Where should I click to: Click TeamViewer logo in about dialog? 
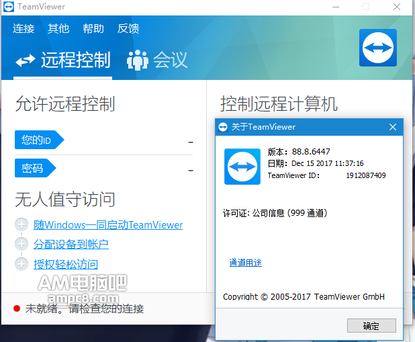pyautogui.click(x=242, y=167)
